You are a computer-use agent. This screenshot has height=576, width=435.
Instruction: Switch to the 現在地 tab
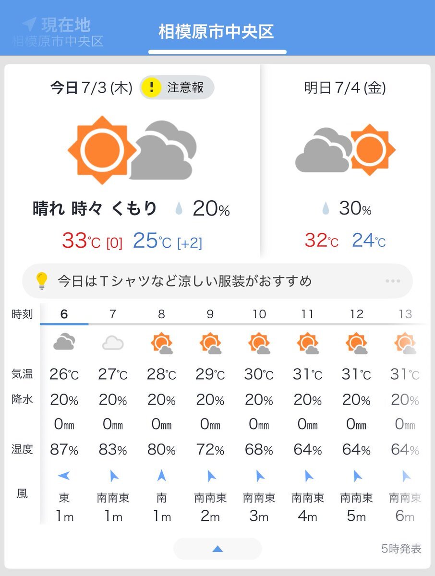pyautogui.click(x=57, y=32)
